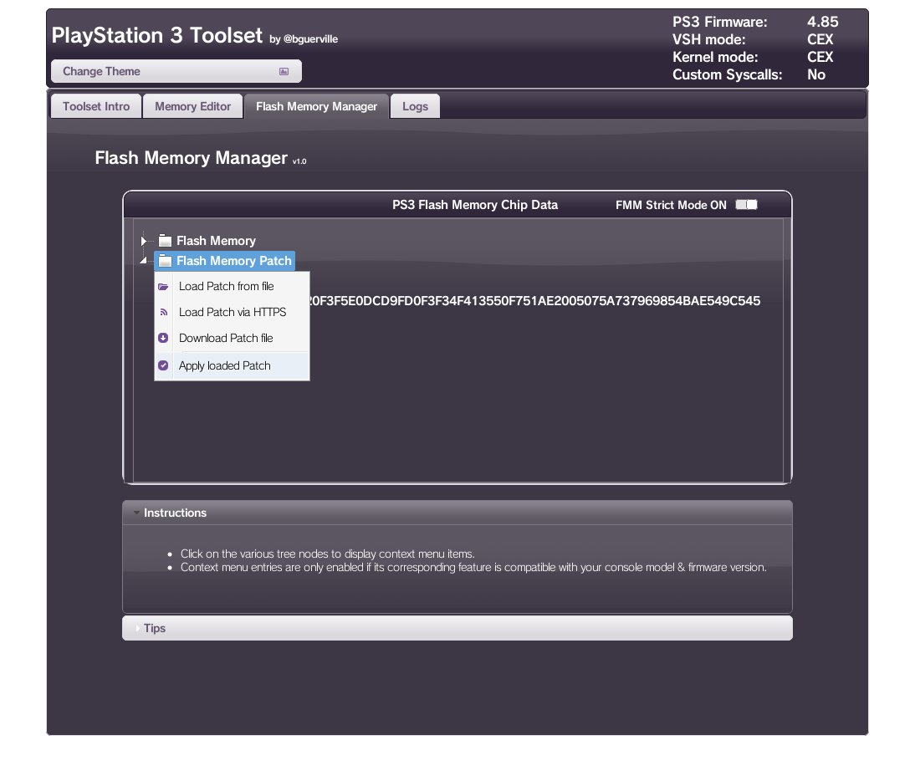The height and width of the screenshot is (776, 915).
Task: Click the by @bguerville author credit
Action: coord(304,39)
